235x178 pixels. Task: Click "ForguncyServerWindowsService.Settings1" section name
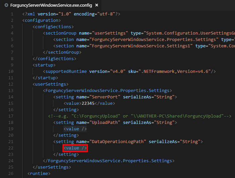tap(141, 46)
